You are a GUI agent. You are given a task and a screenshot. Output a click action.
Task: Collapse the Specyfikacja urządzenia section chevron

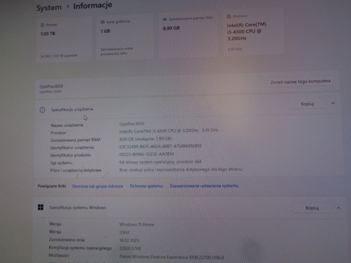(x=333, y=103)
